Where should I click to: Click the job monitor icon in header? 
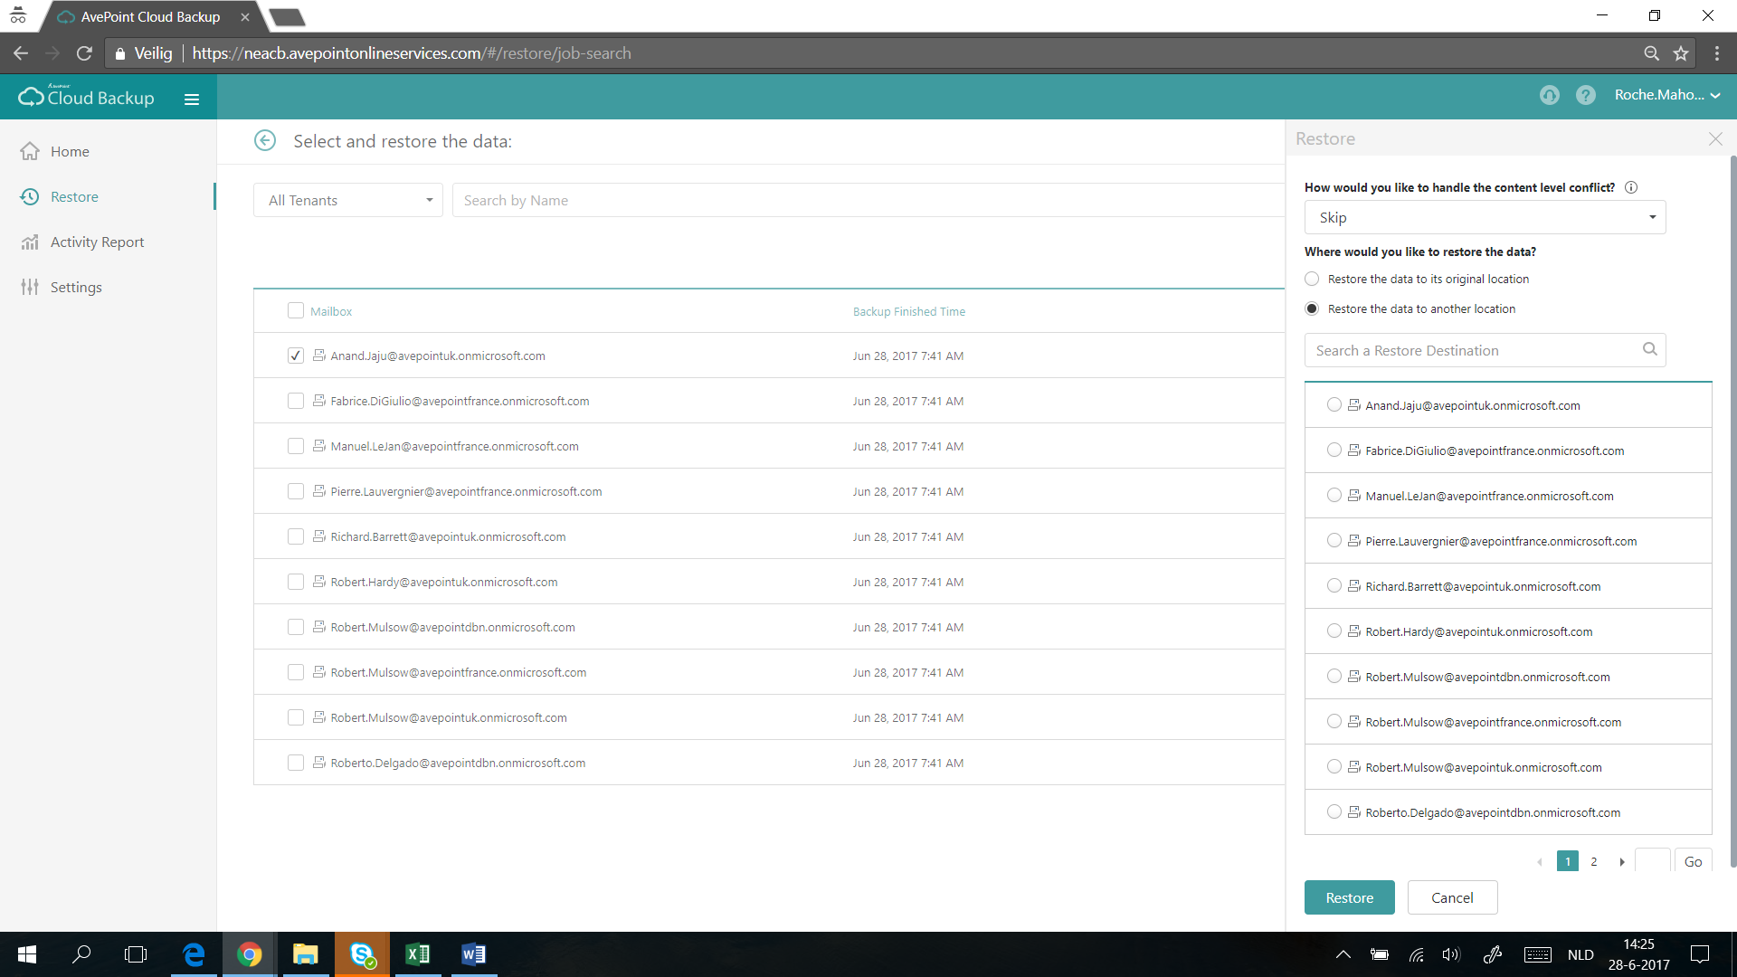click(x=1549, y=95)
